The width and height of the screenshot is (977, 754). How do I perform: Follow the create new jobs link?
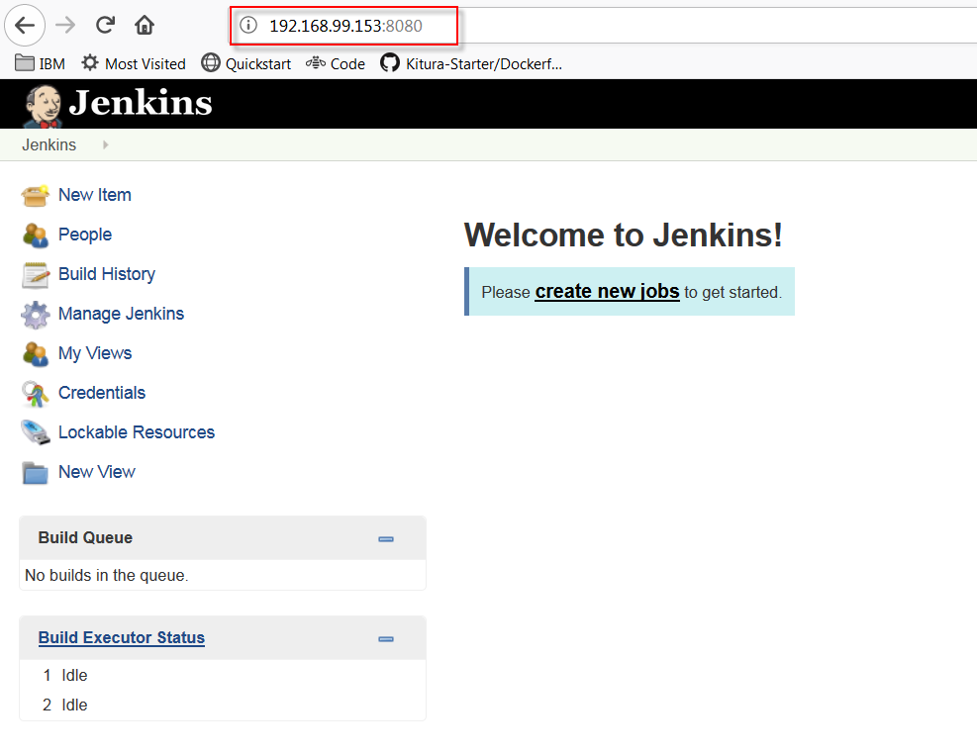pyautogui.click(x=607, y=292)
